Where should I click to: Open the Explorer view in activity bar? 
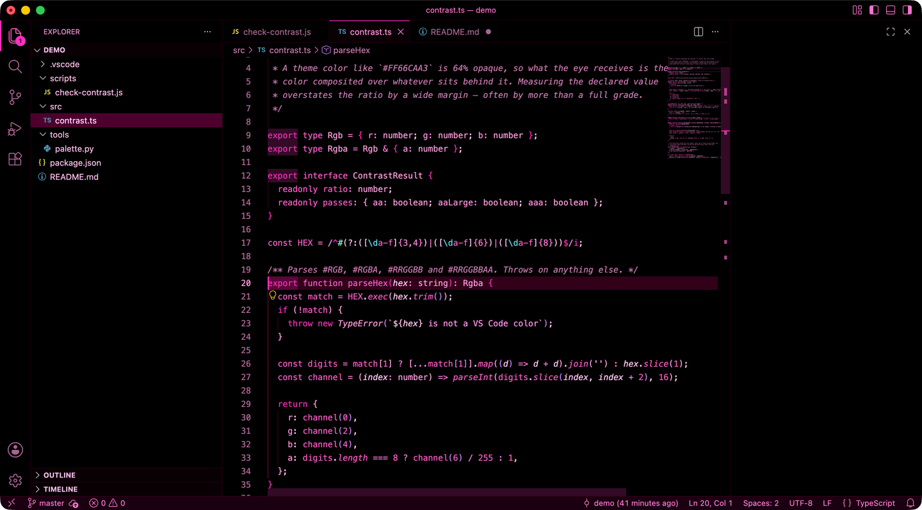pyautogui.click(x=15, y=36)
